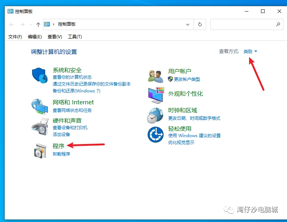Click the chevron before 控制面板 breadcrumb
The height and width of the screenshot is (222, 287).
(x=54, y=24)
